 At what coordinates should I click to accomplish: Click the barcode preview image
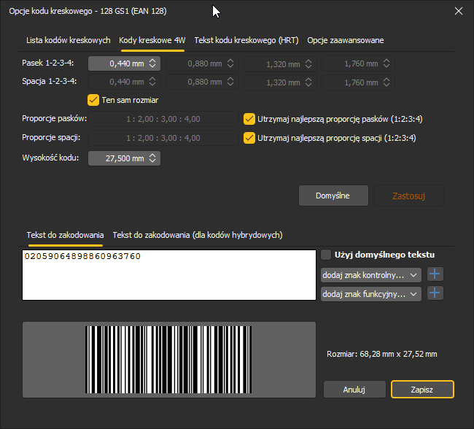click(168, 360)
